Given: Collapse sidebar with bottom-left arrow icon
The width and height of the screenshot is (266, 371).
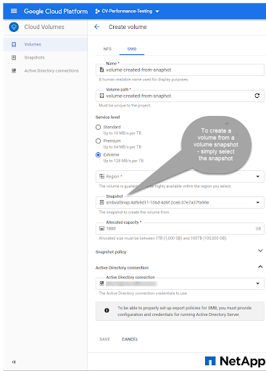Looking at the screenshot, I should pos(14,362).
